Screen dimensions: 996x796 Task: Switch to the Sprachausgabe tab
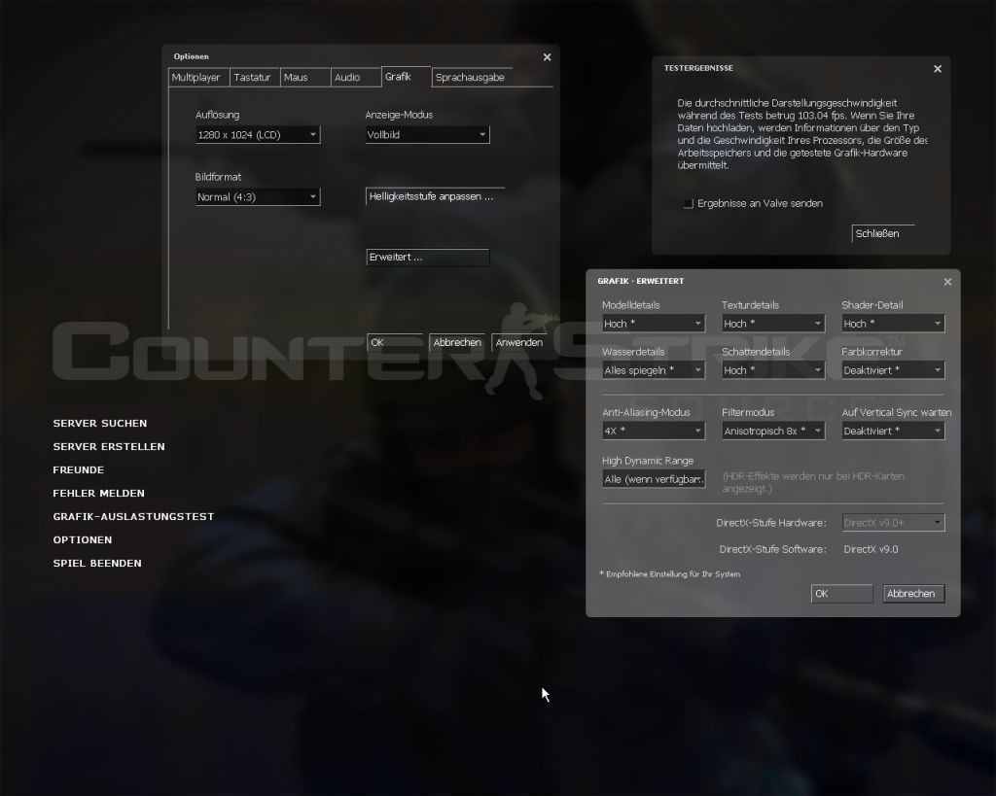point(472,78)
